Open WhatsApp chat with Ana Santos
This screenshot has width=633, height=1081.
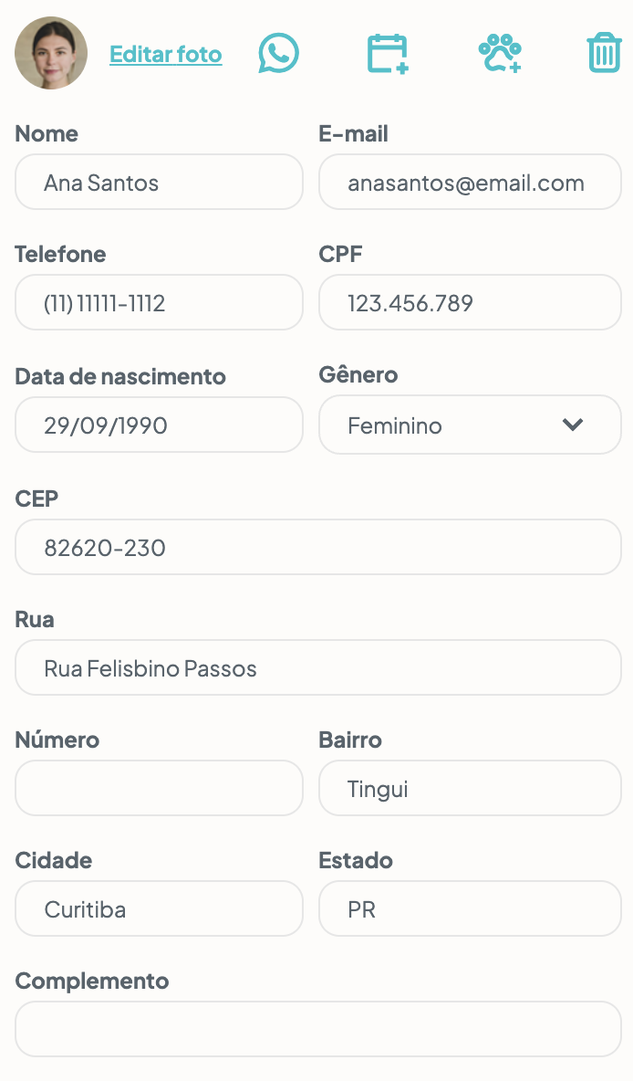[278, 53]
